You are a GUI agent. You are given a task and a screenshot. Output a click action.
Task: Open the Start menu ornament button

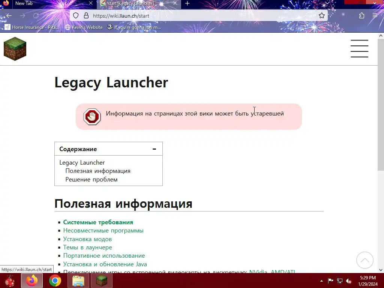(10, 280)
